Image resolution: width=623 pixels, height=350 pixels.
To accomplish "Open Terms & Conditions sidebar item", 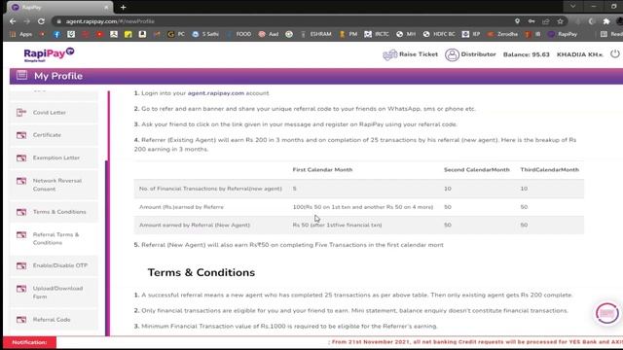I will (54, 212).
